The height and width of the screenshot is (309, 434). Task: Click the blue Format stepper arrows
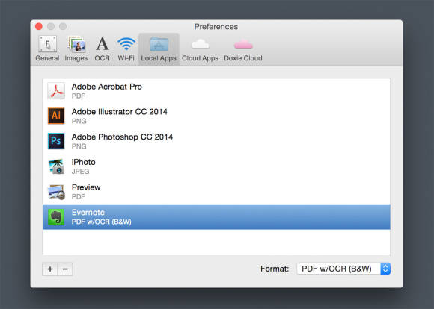(x=385, y=269)
